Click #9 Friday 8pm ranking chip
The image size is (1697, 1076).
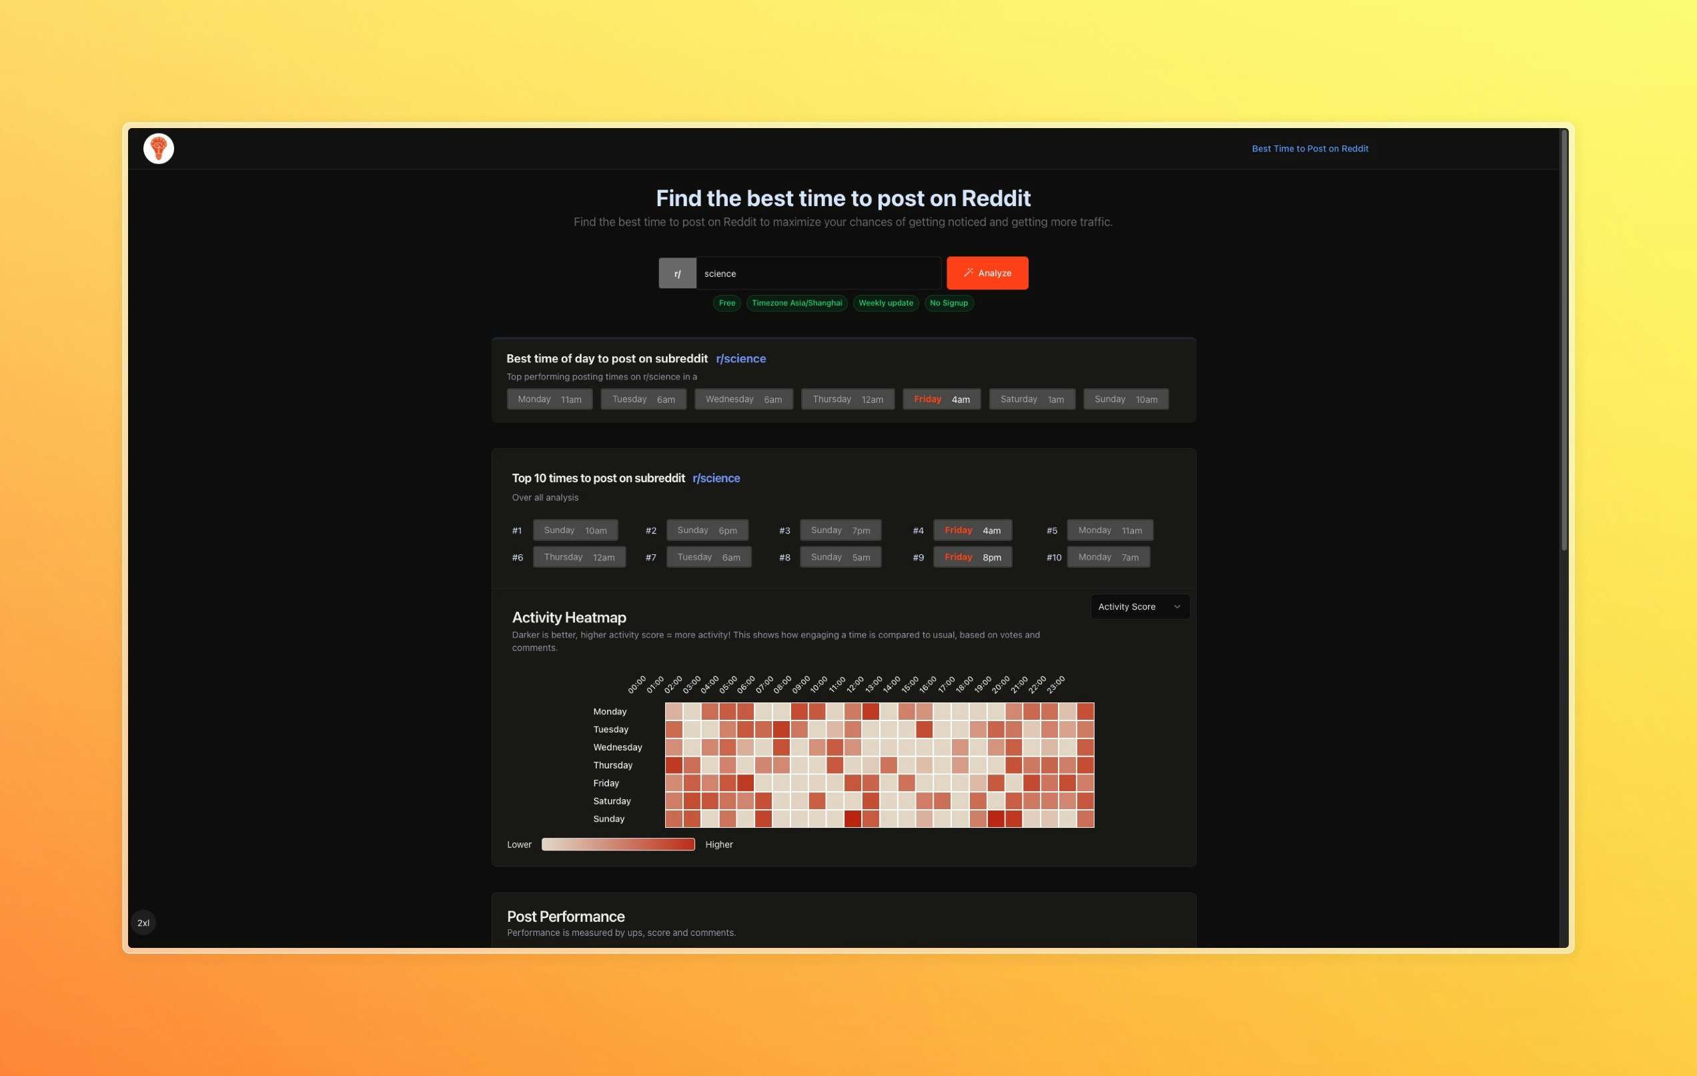tap(973, 558)
